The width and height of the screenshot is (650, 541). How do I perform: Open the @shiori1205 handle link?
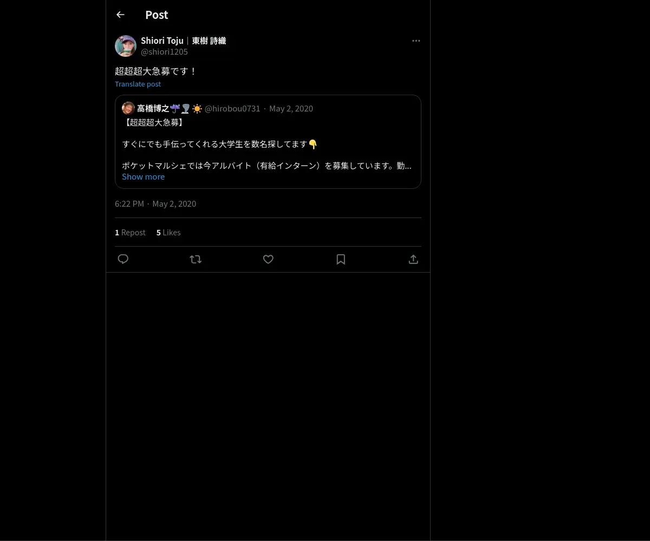pos(164,51)
